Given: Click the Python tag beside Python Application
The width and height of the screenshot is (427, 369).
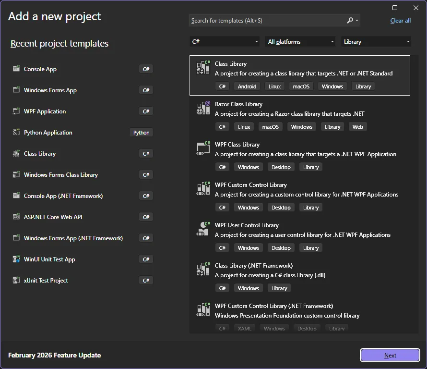Looking at the screenshot, I should (x=141, y=133).
